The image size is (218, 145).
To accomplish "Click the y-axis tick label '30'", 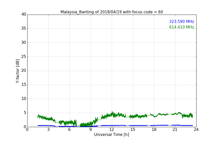I will coord(24,43).
